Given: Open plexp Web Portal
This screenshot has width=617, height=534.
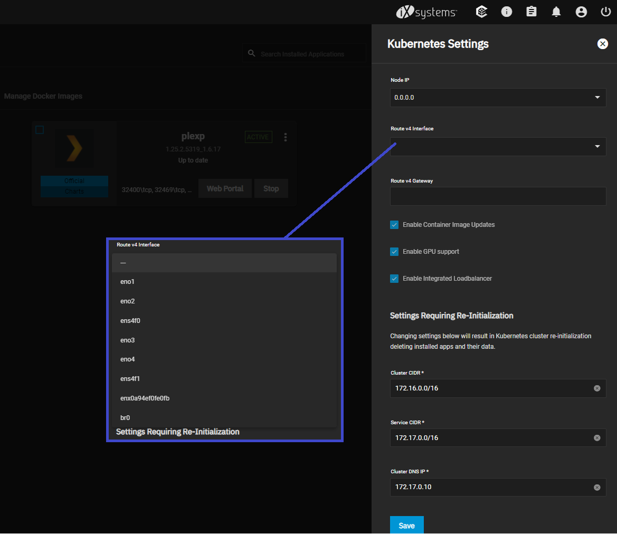Looking at the screenshot, I should click(225, 188).
